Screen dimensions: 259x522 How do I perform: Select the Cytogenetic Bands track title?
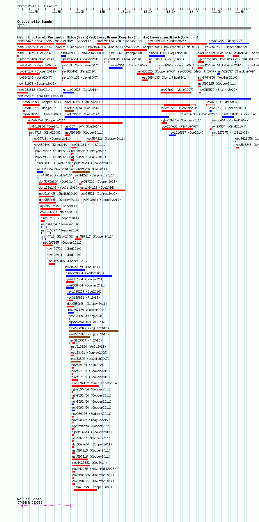(x=35, y=22)
